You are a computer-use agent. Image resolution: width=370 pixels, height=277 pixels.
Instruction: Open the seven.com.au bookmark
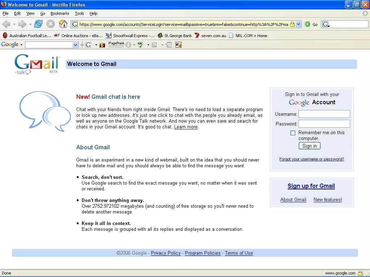coord(210,36)
